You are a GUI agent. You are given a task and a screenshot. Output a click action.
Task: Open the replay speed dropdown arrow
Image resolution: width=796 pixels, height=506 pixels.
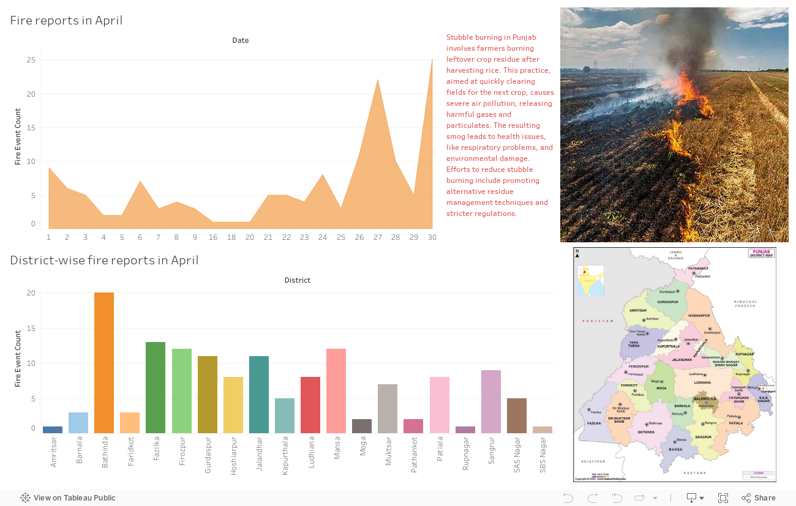click(x=655, y=498)
